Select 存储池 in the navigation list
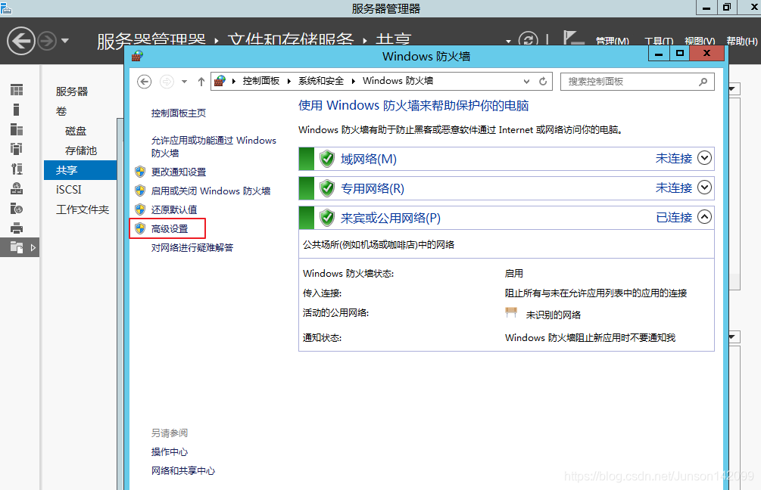Image resolution: width=761 pixels, height=490 pixels. click(x=81, y=150)
